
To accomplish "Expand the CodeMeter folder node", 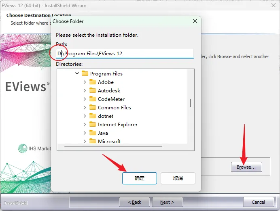I will click(85, 99).
